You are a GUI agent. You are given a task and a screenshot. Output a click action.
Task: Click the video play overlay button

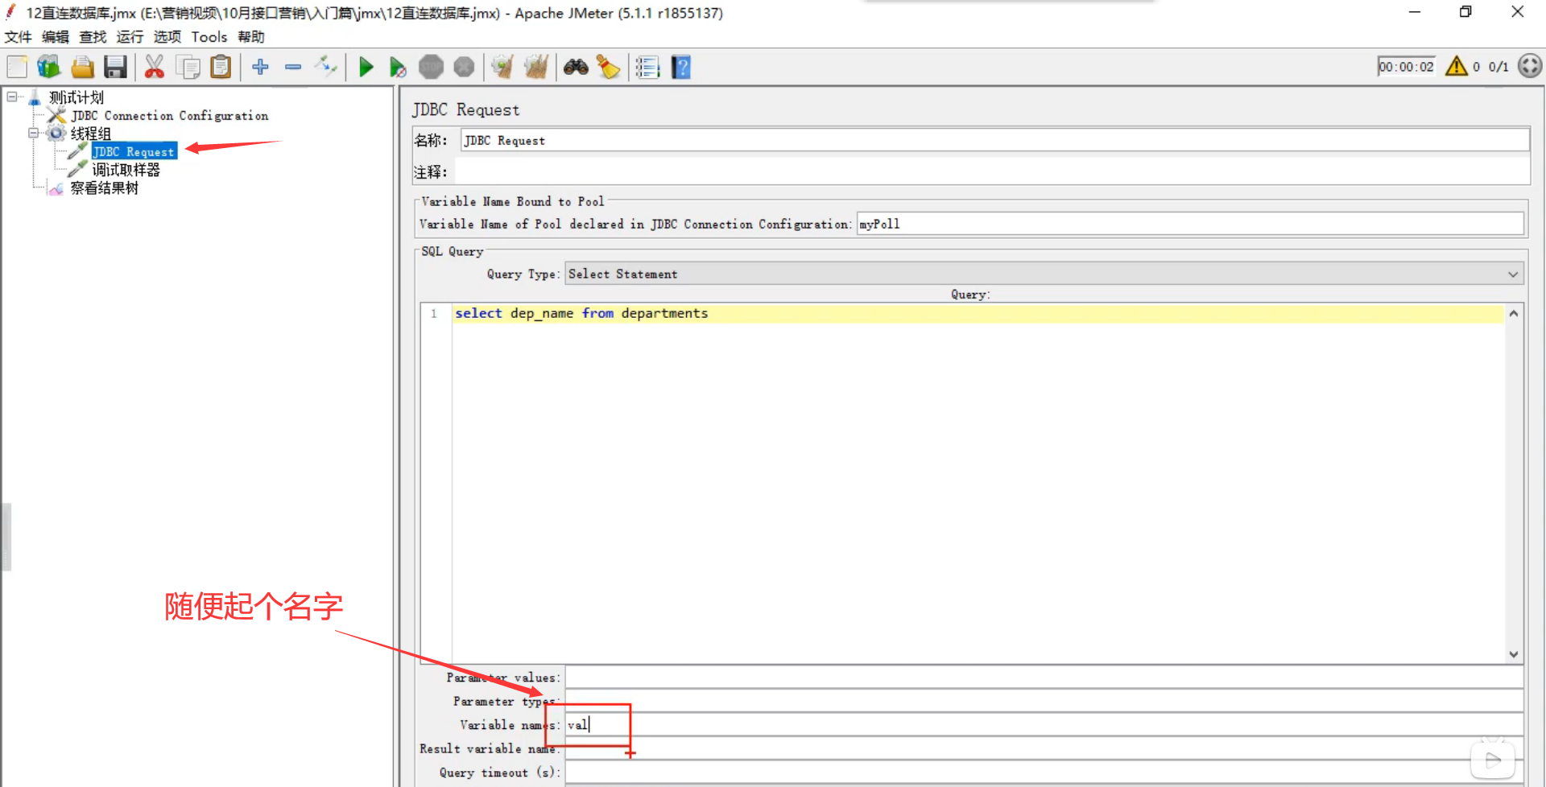tap(1493, 760)
